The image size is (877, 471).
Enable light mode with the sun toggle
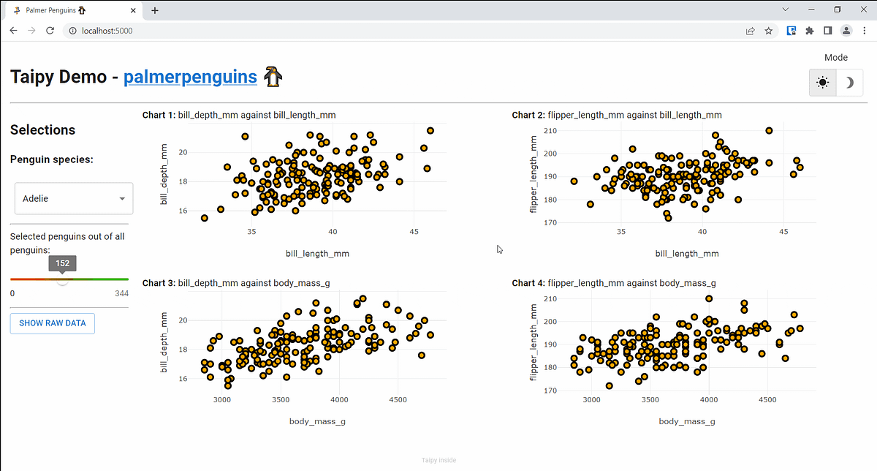tap(821, 83)
